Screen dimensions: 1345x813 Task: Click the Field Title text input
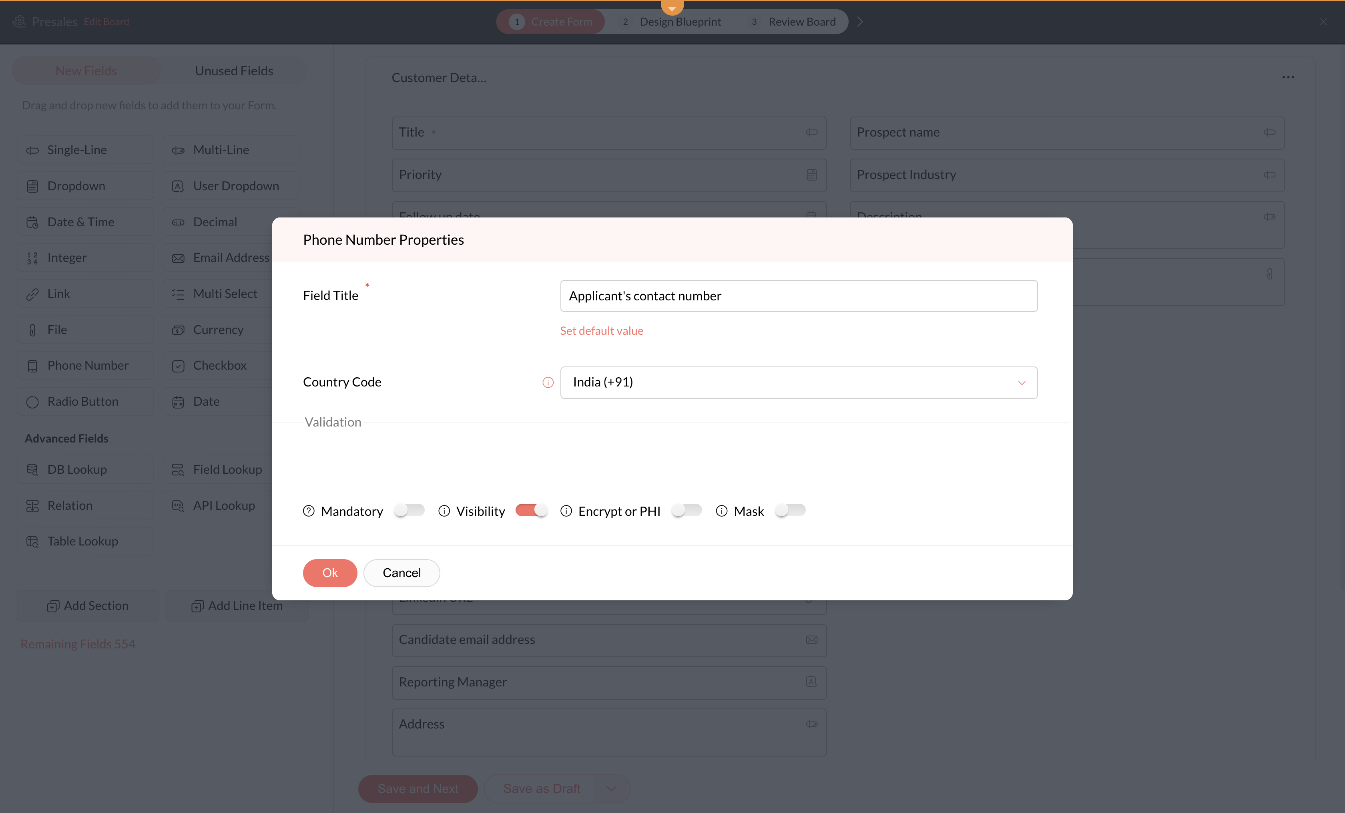point(799,296)
